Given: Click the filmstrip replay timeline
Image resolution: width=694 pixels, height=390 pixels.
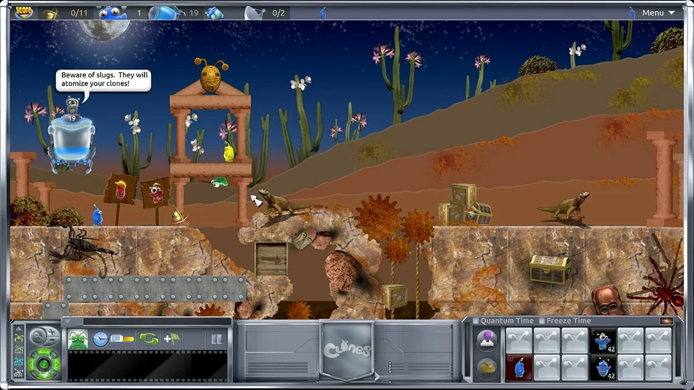Looking at the screenshot, I should coord(147,366).
